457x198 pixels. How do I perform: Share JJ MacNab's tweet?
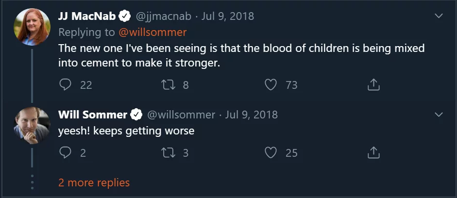373,85
